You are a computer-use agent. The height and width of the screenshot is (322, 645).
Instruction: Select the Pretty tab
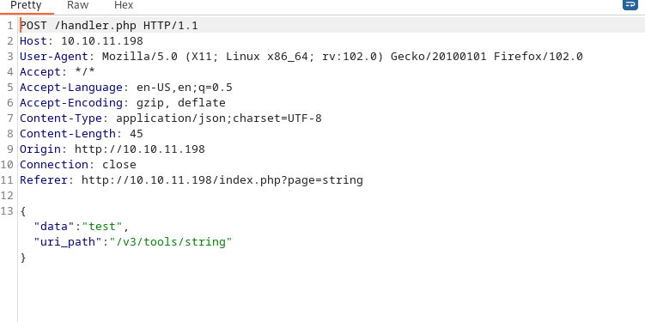[26, 5]
